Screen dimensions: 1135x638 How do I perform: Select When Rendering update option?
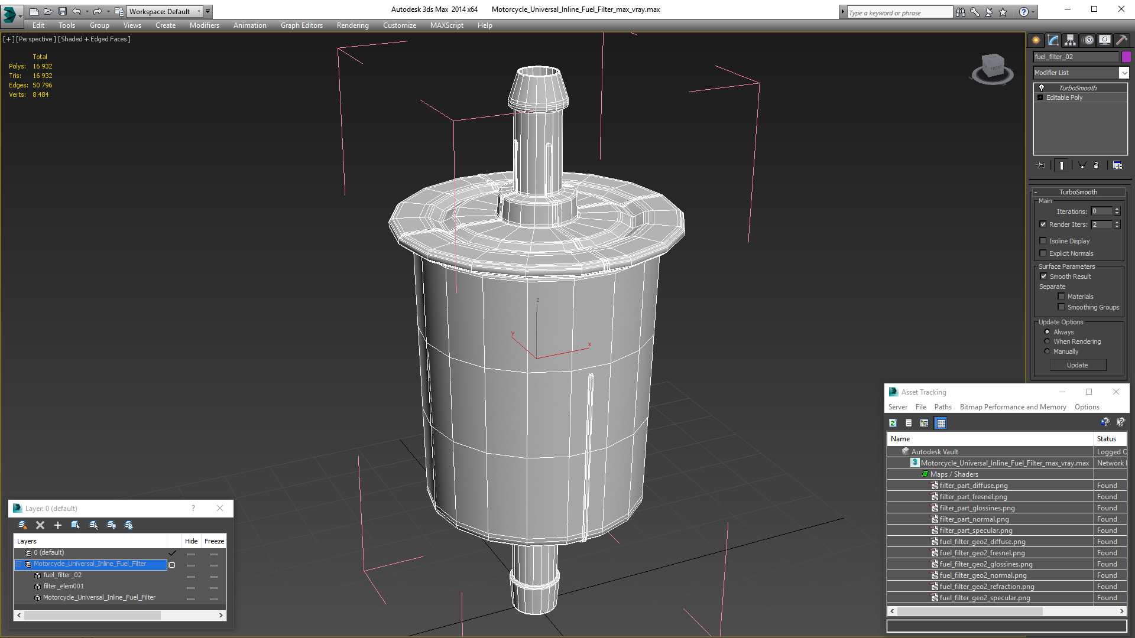pyautogui.click(x=1048, y=341)
